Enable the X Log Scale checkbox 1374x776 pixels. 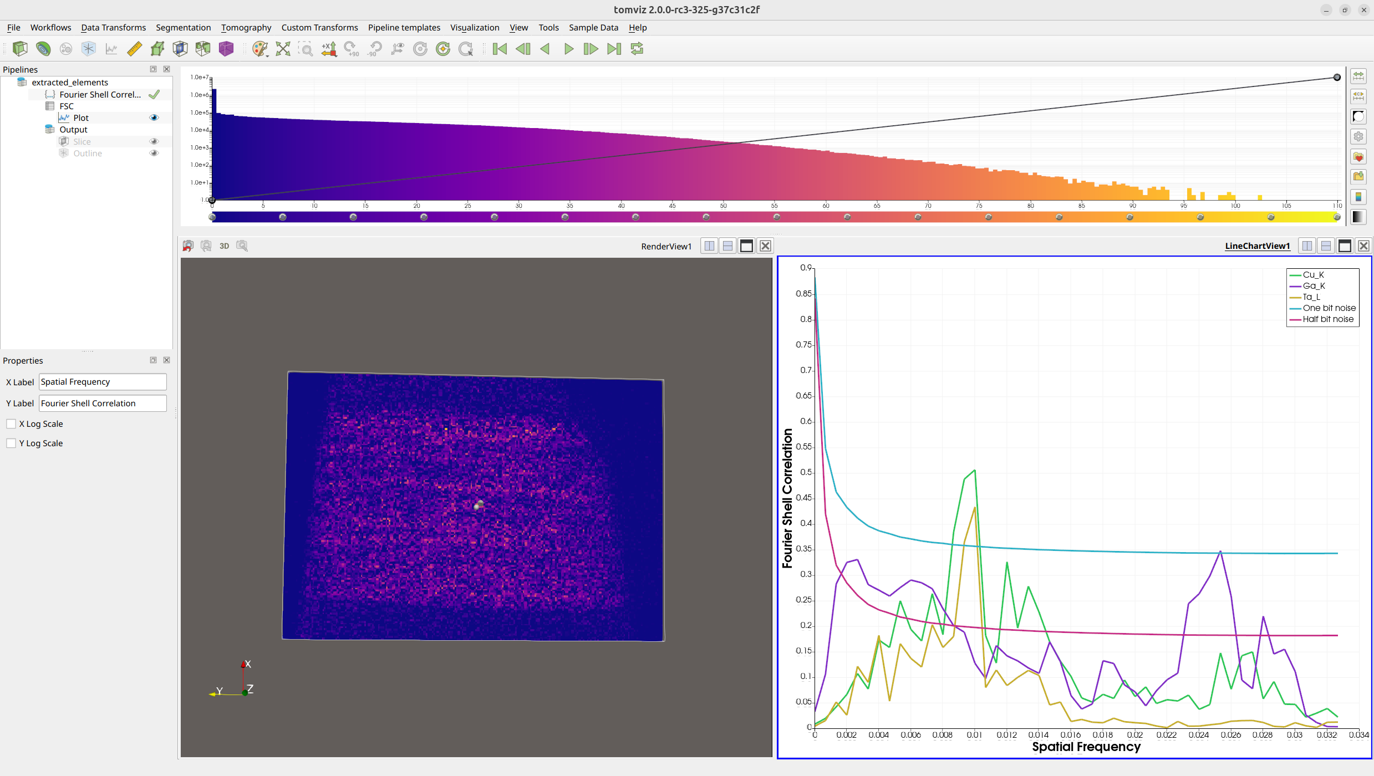11,424
